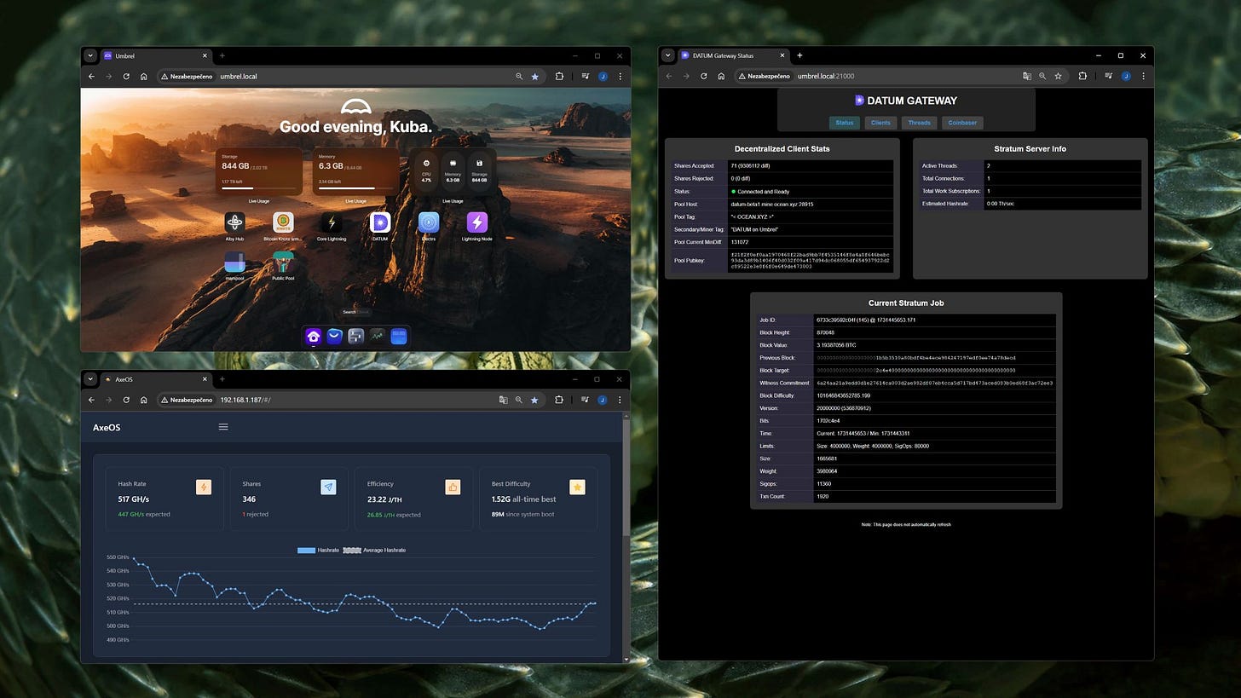
Task: Open the App Store from Umbrel dock
Action: point(334,337)
